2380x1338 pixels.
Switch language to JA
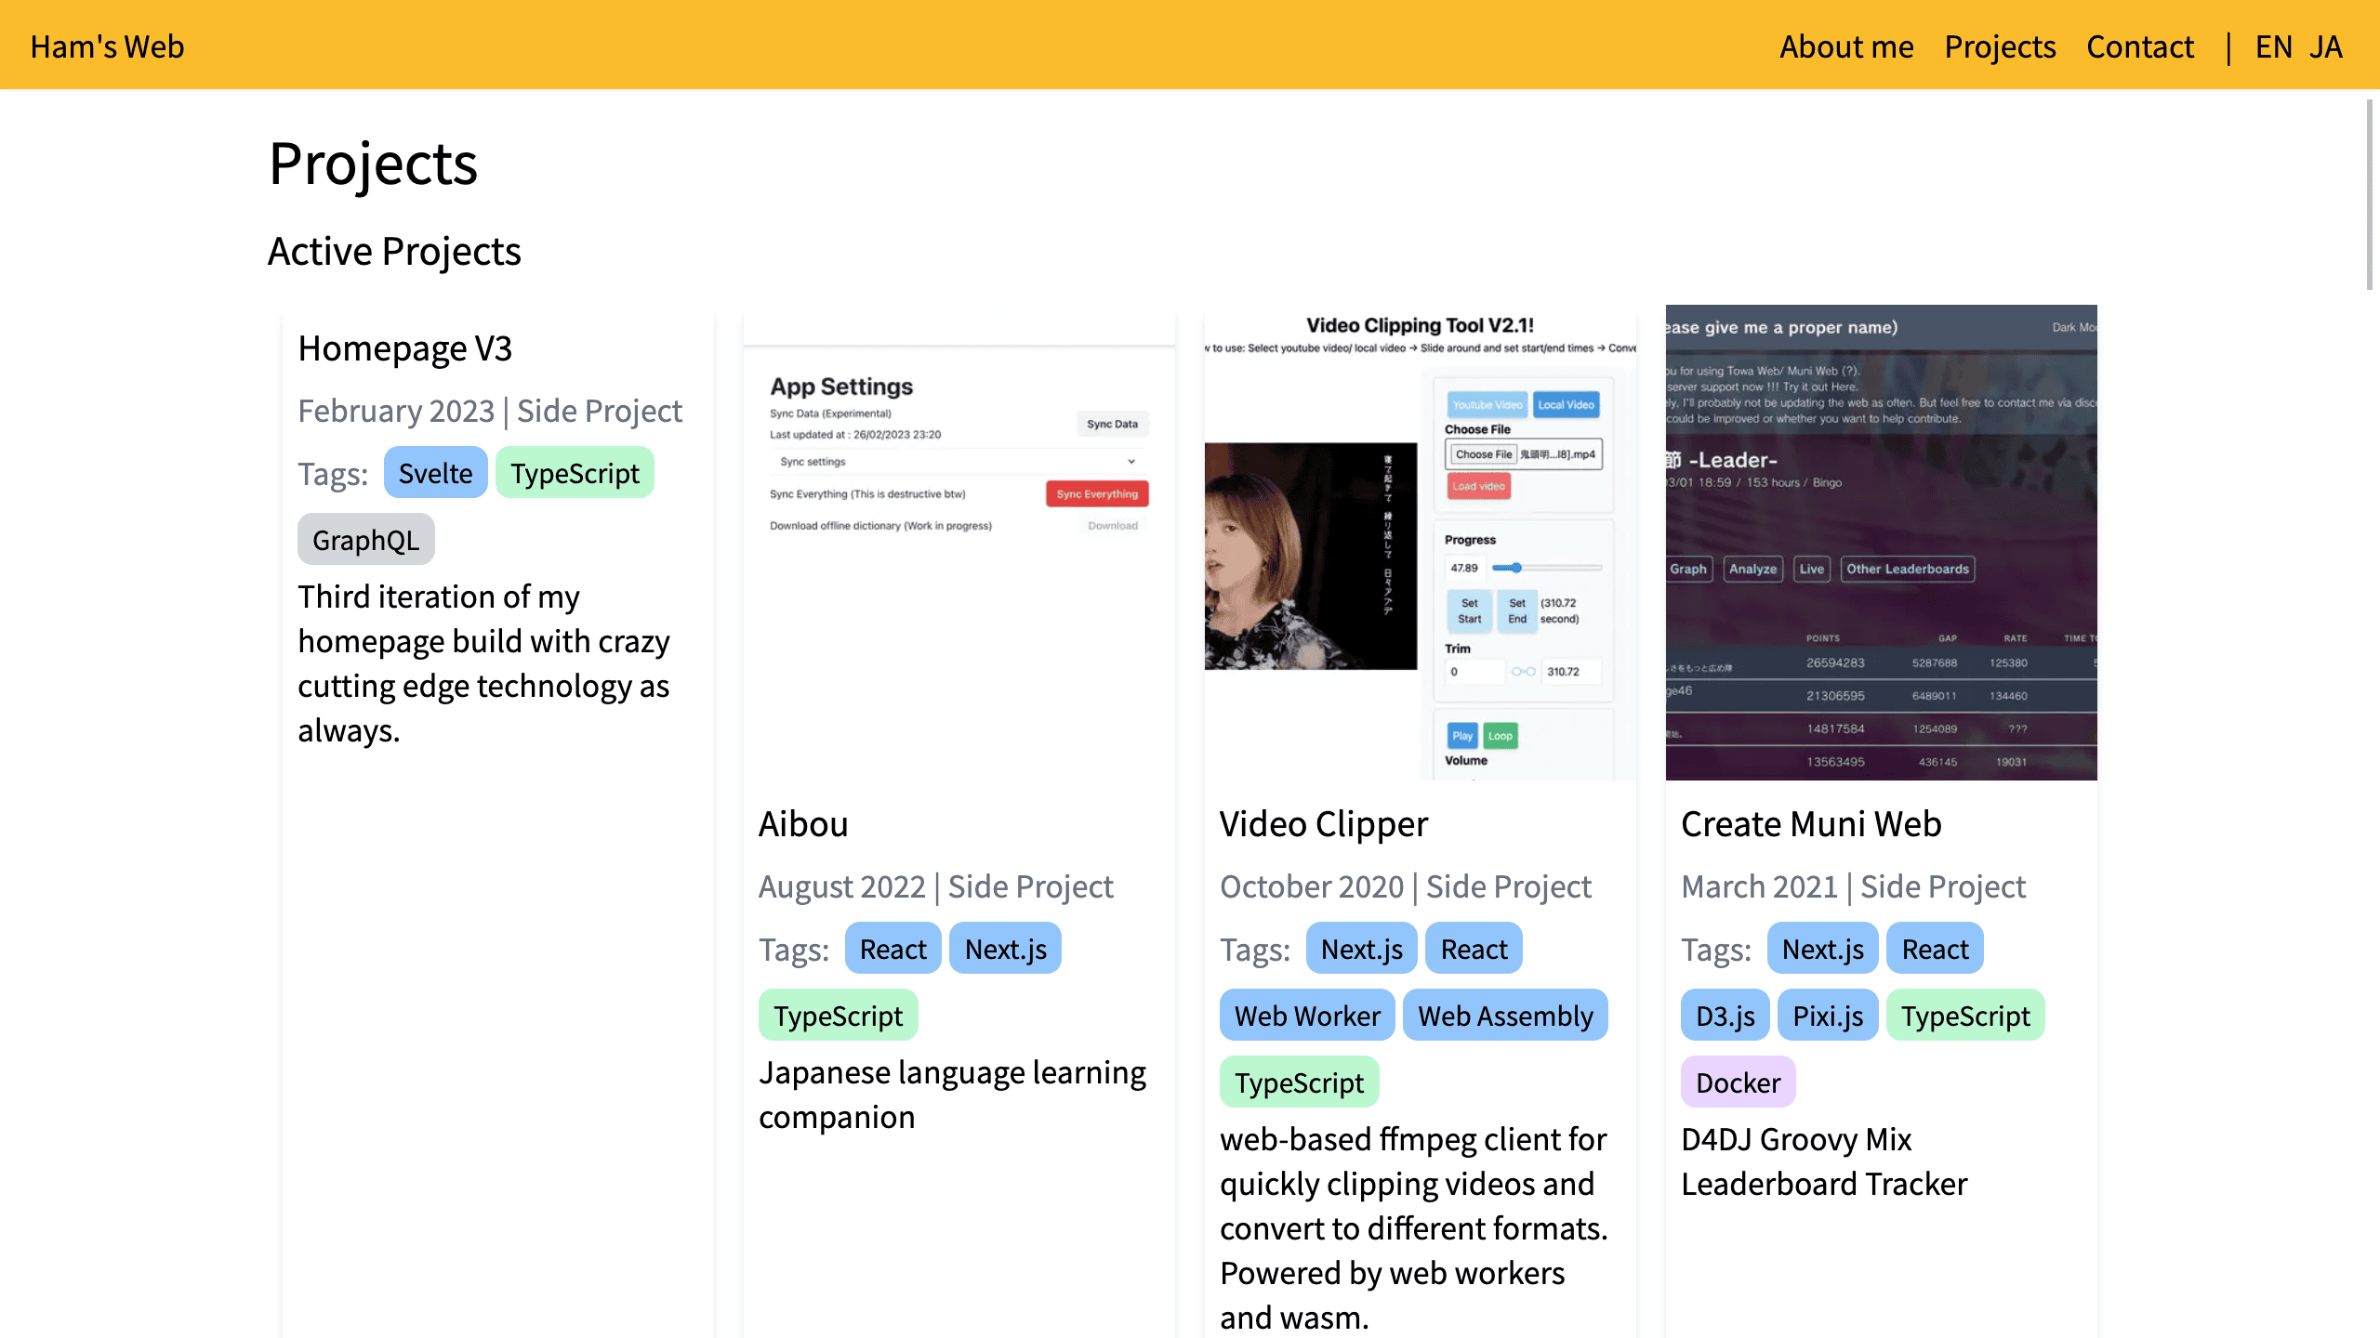click(2325, 46)
